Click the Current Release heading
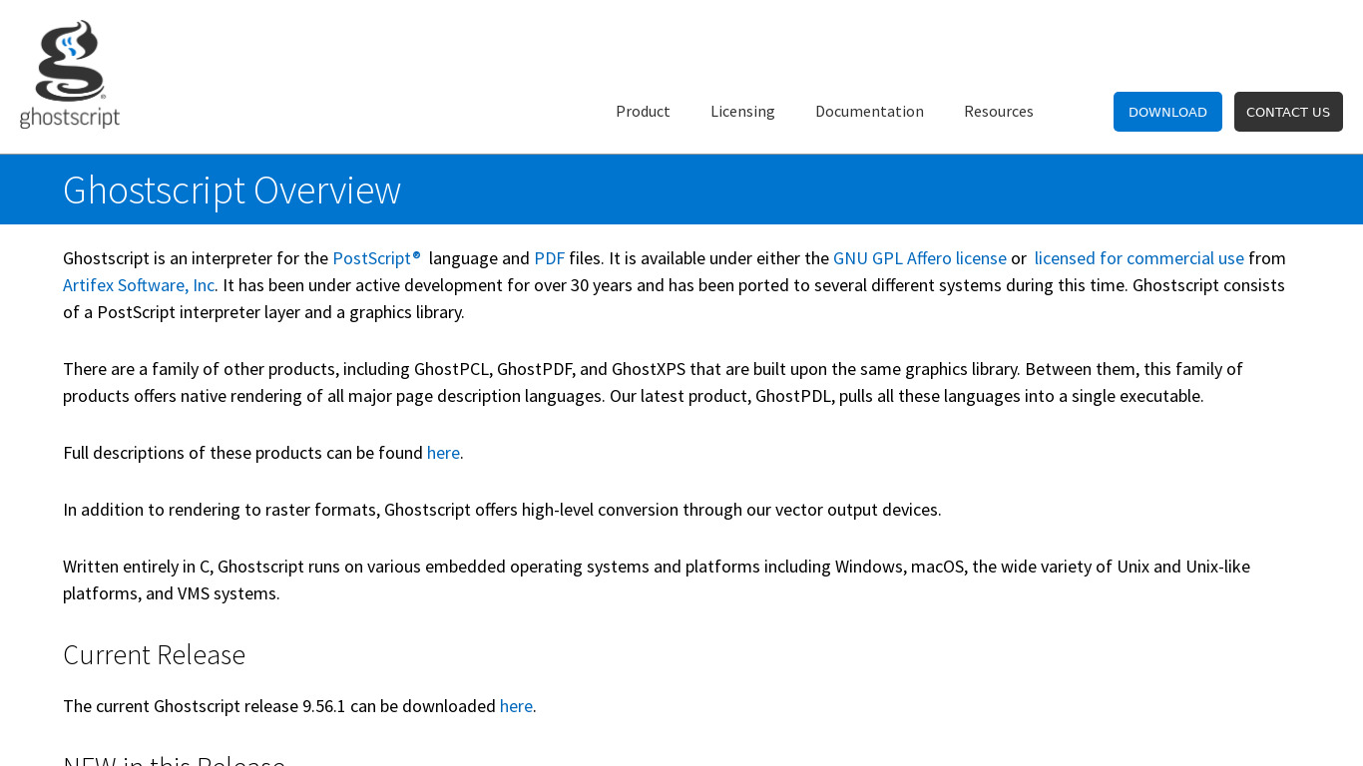This screenshot has height=766, width=1363. [154, 654]
